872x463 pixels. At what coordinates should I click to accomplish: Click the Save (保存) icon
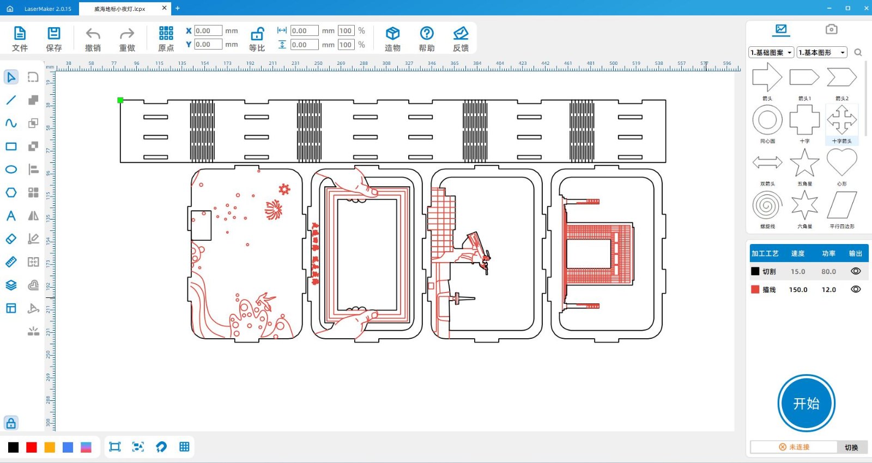[x=54, y=34]
